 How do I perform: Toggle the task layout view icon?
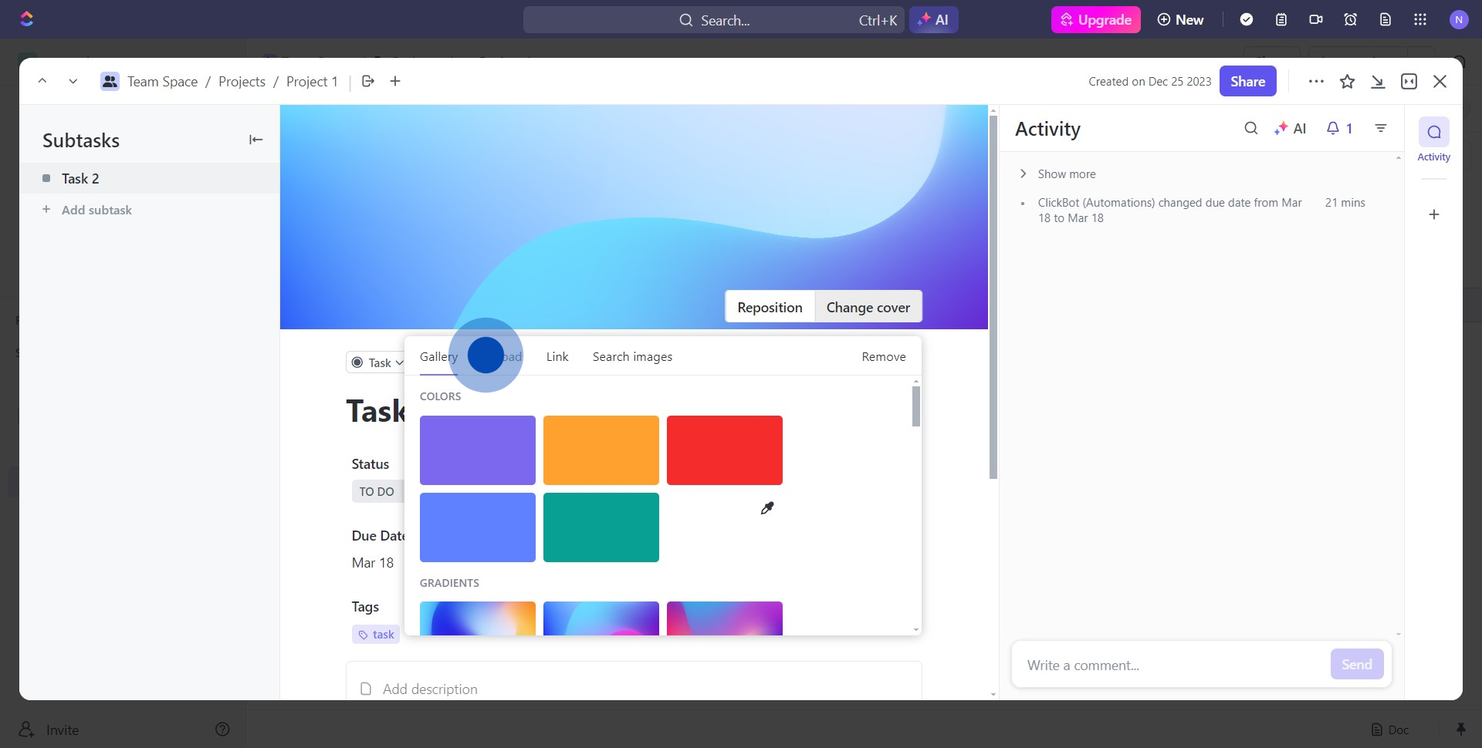tap(1409, 81)
